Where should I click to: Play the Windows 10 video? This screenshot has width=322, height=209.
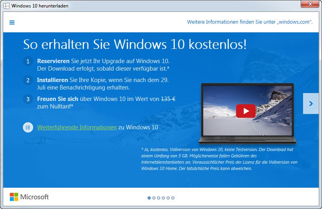[x=245, y=111]
